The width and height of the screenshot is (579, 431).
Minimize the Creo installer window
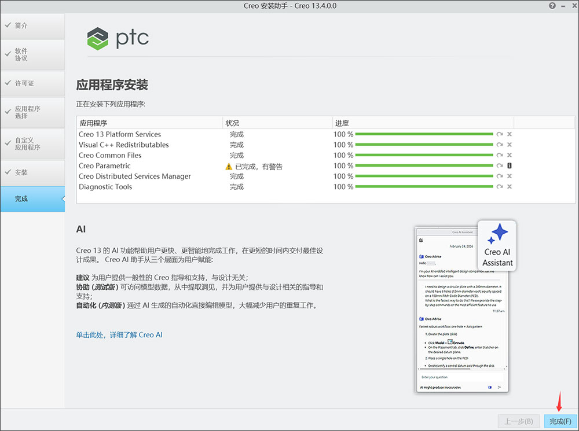[563, 6]
